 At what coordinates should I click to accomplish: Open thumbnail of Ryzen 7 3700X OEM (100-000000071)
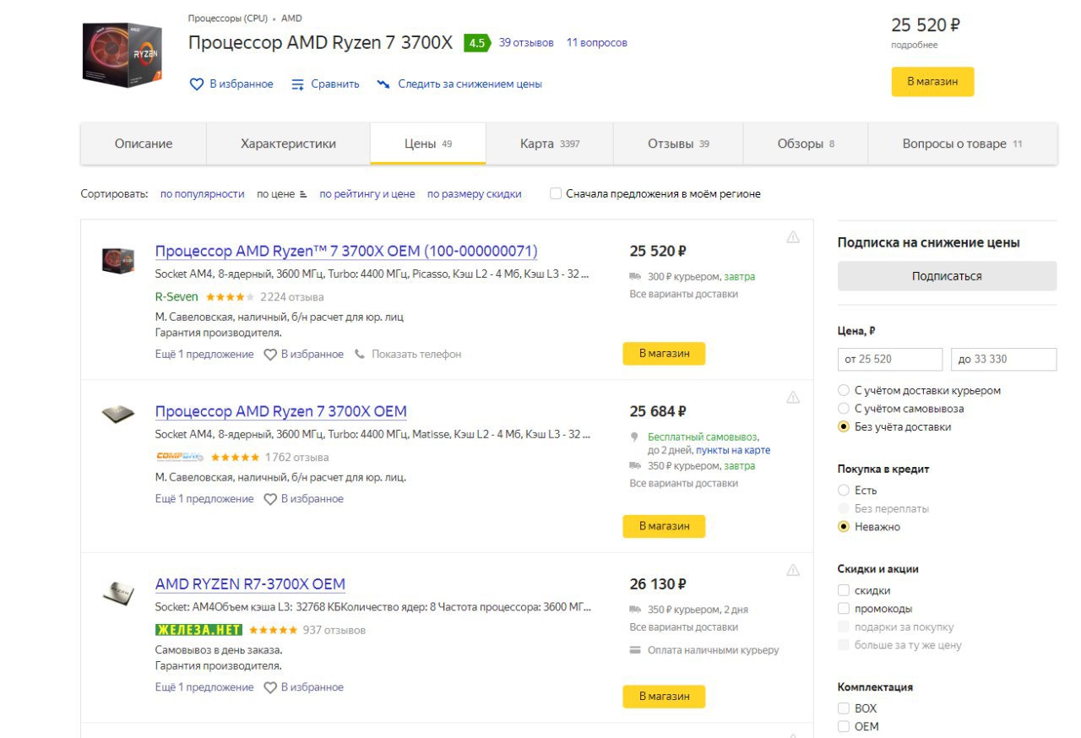(x=118, y=260)
